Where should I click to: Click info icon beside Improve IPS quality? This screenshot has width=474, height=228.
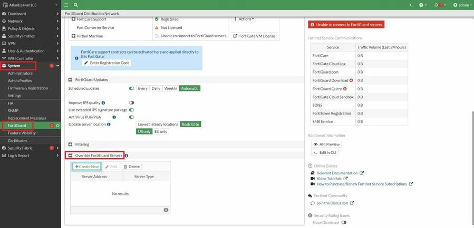click(103, 103)
